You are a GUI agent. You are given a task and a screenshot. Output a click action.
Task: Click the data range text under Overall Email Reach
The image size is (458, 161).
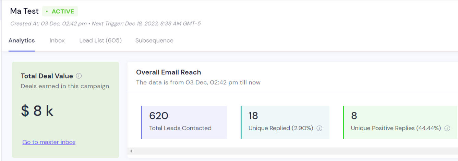[198, 82]
